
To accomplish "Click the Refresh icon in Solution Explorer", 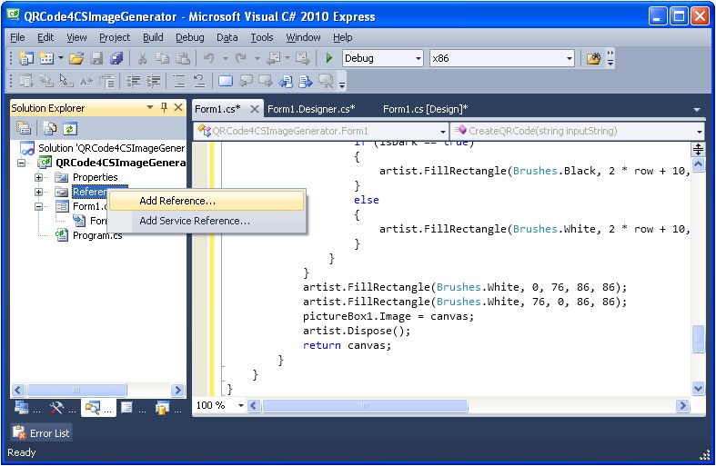I will pyautogui.click(x=69, y=129).
